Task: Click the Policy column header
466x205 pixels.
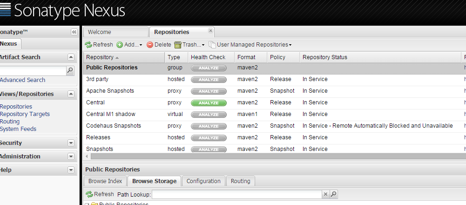Action: (284, 57)
